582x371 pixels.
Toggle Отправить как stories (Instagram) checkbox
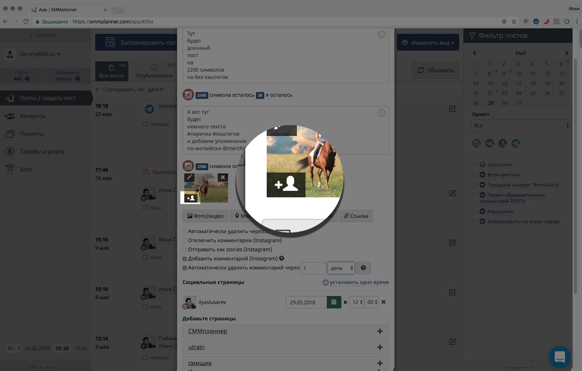pos(185,250)
